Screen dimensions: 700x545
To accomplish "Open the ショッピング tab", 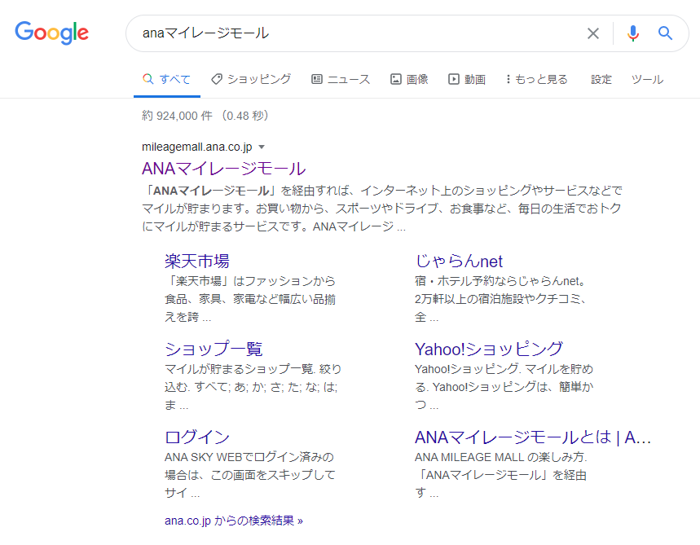I will tap(251, 79).
